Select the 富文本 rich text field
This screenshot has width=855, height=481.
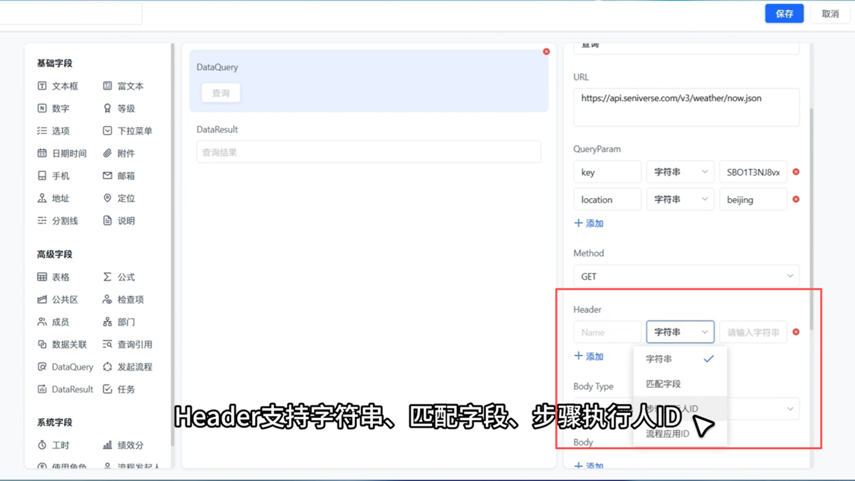123,86
